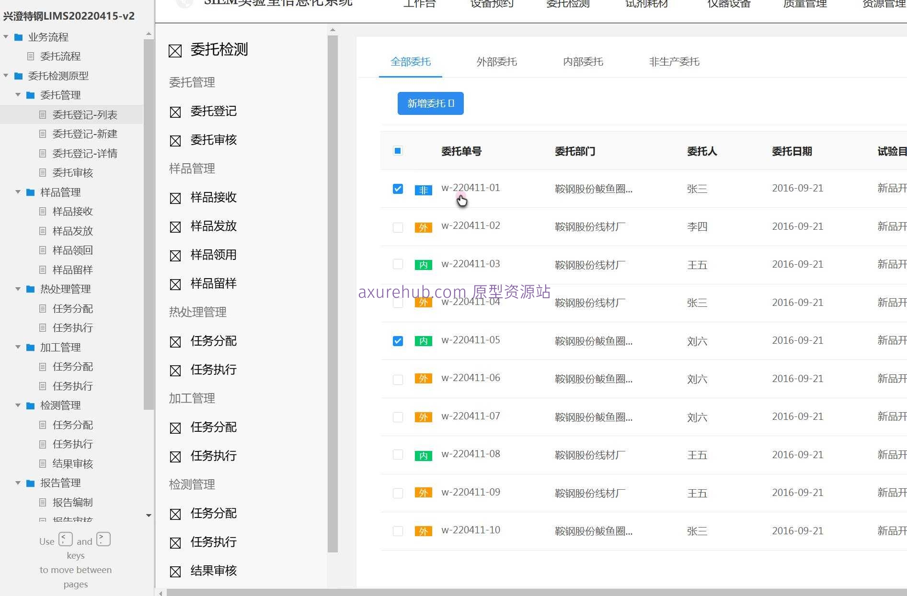Collapse the 业务流程 tree node
The image size is (907, 596).
6,36
